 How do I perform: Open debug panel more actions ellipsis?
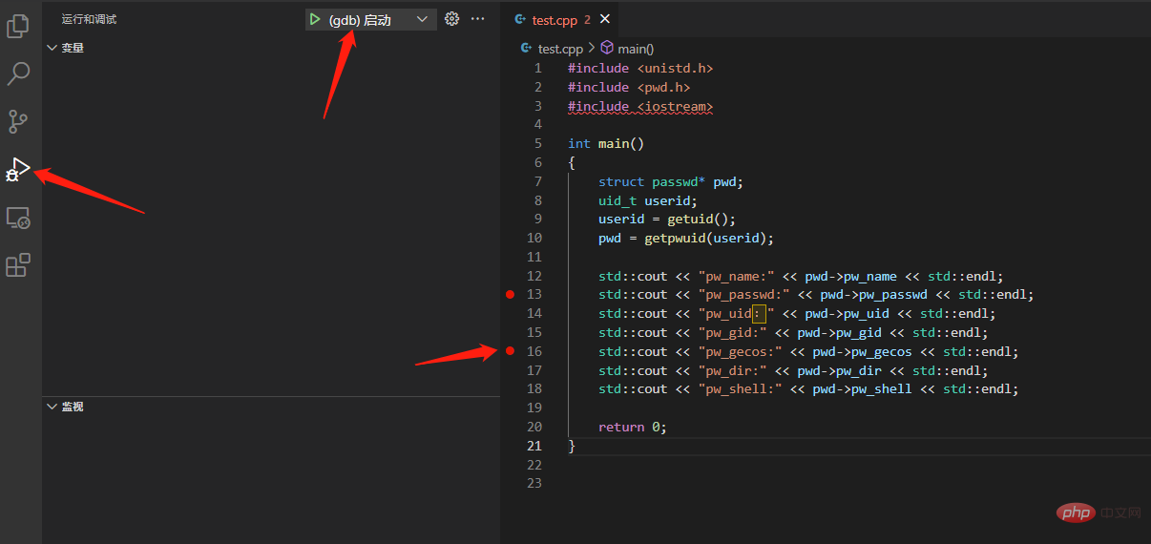pyautogui.click(x=478, y=19)
